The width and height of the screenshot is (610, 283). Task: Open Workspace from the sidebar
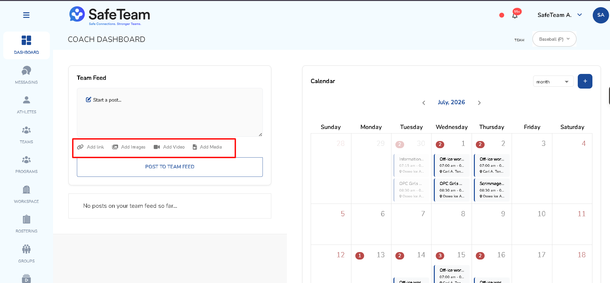[x=26, y=194]
